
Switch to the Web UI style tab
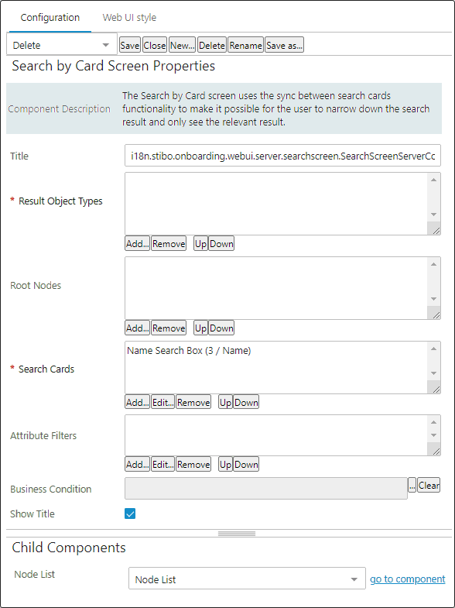click(x=129, y=18)
